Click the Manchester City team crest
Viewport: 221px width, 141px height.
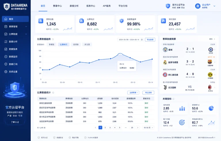tap(165, 49)
